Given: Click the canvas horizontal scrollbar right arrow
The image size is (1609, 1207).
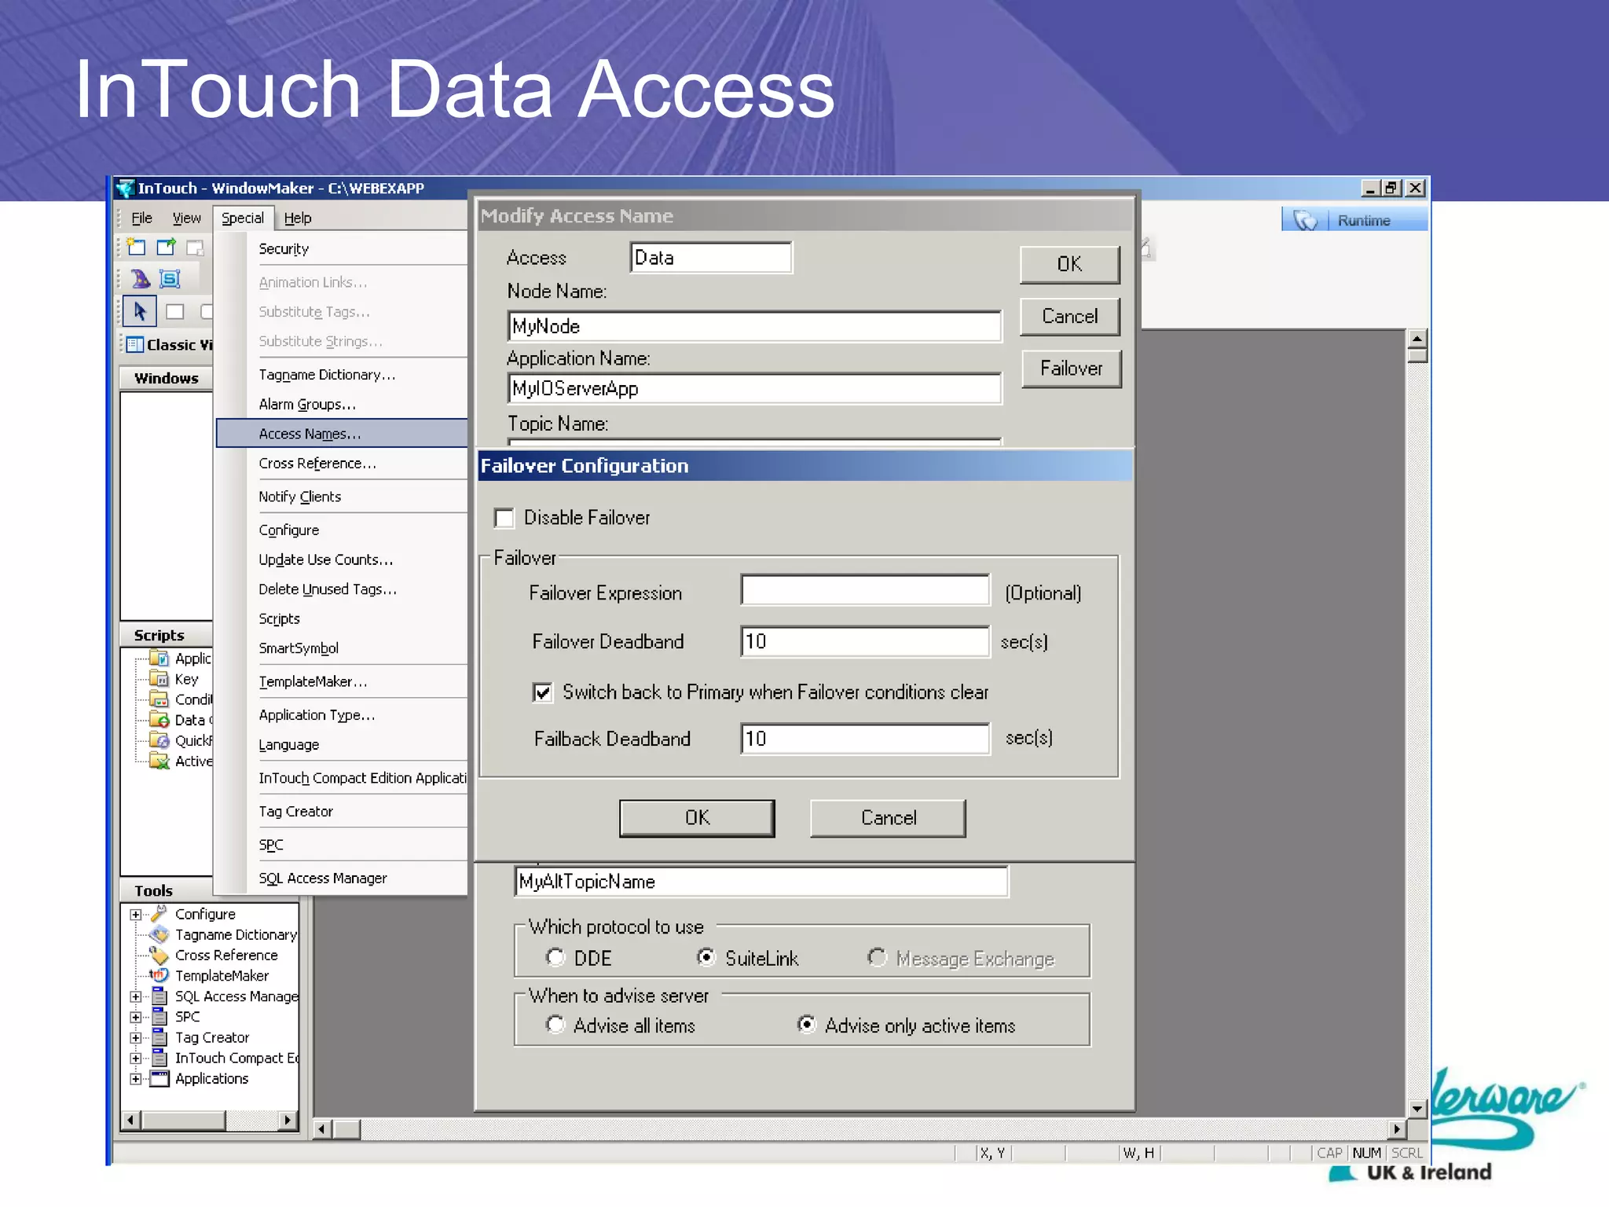Looking at the screenshot, I should [1396, 1129].
